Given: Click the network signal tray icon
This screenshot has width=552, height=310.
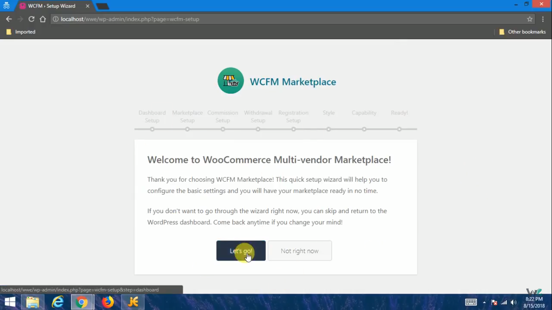Looking at the screenshot, I should 504,302.
